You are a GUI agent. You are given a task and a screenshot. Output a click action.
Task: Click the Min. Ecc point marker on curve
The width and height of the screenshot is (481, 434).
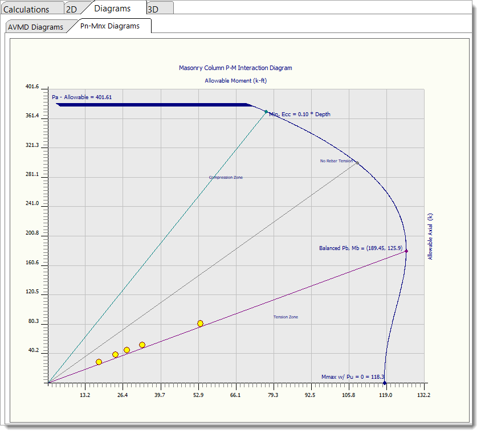[x=266, y=112]
